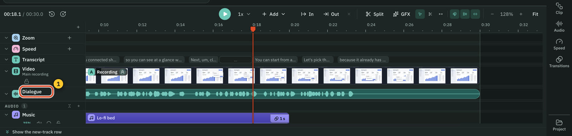Image resolution: width=572 pixels, height=136 pixels.
Task: Click the 0:24 mark on the ruler
Action: (371, 25)
